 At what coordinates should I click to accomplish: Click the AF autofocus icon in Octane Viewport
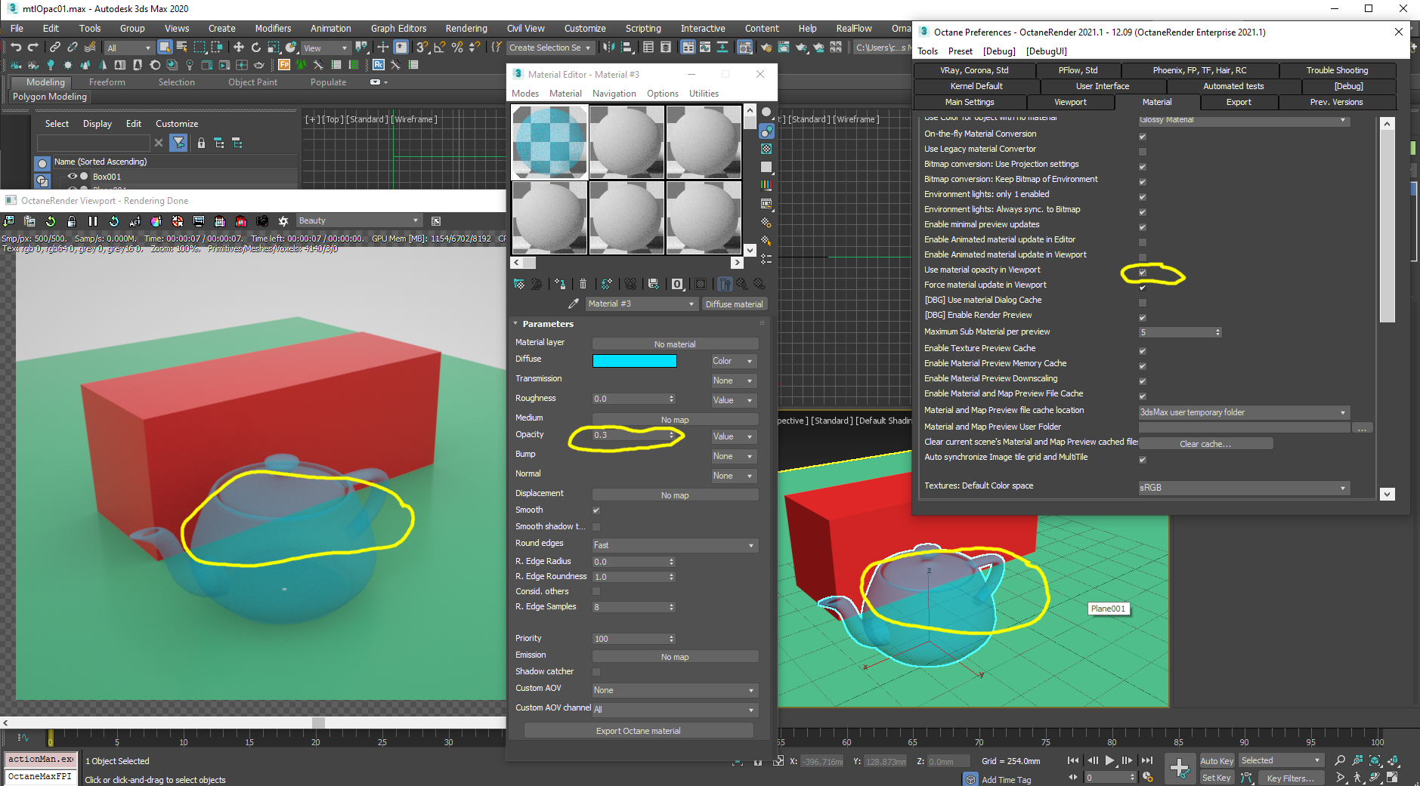(135, 221)
